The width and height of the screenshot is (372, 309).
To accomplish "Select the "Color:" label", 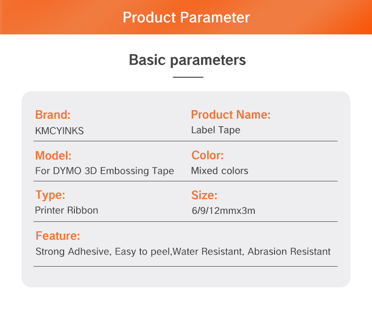I will click(x=207, y=155).
